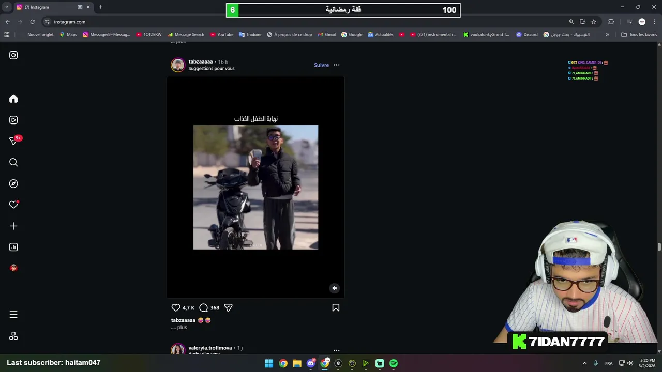Screen dimensions: 662x372
Task: Open the Discord bookmark
Action: [526, 35]
